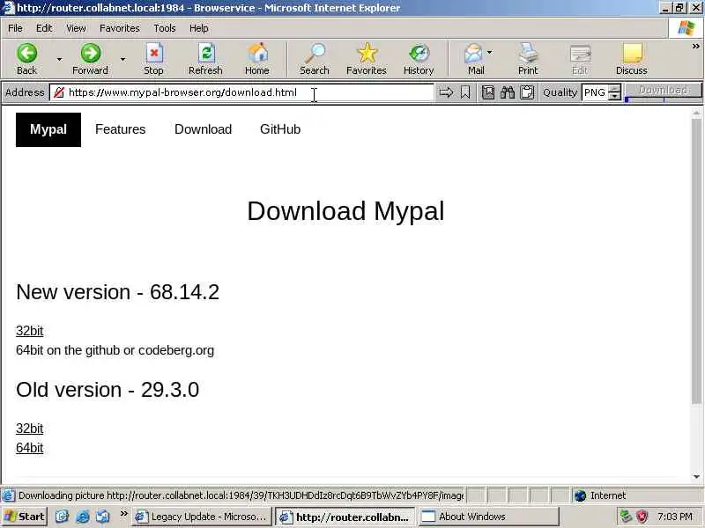Switch to Legacy Update taskbar window

tap(203, 517)
